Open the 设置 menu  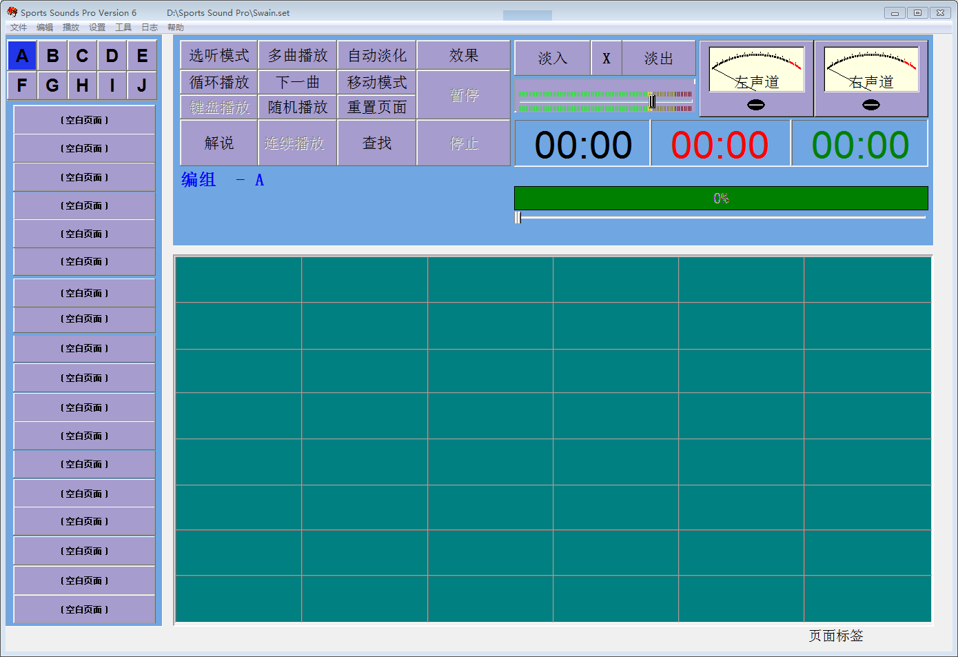pos(97,28)
